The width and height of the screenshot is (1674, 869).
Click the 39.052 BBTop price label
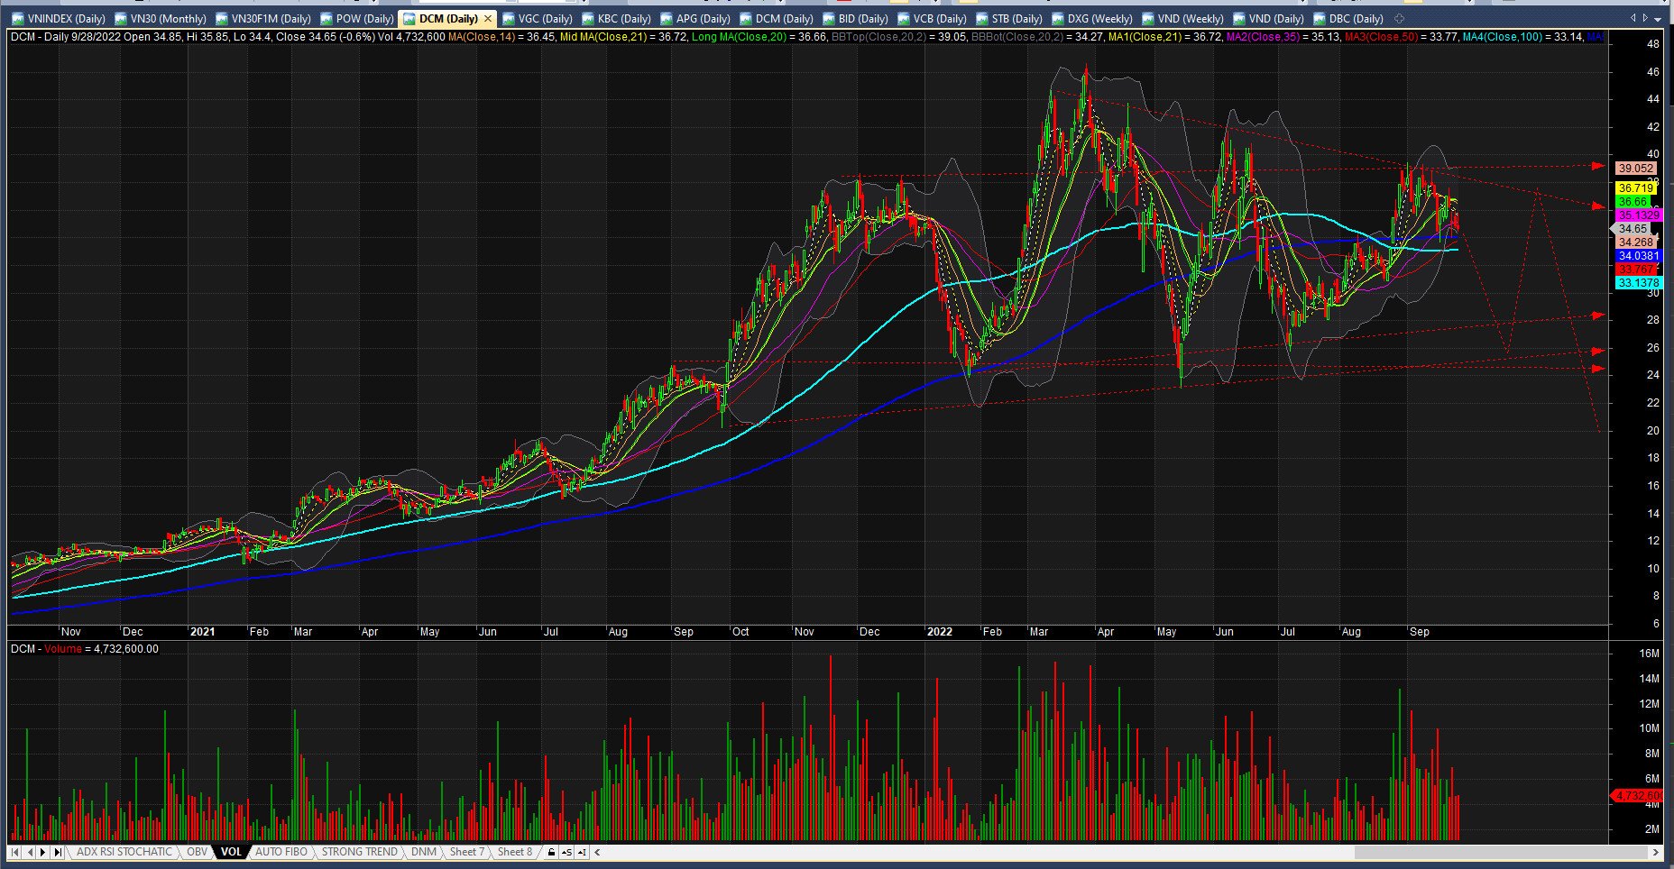1635,169
